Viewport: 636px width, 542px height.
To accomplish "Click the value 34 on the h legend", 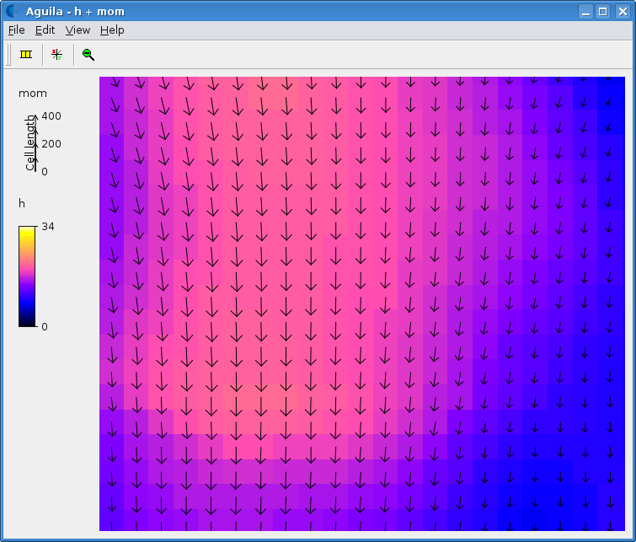I will [48, 227].
